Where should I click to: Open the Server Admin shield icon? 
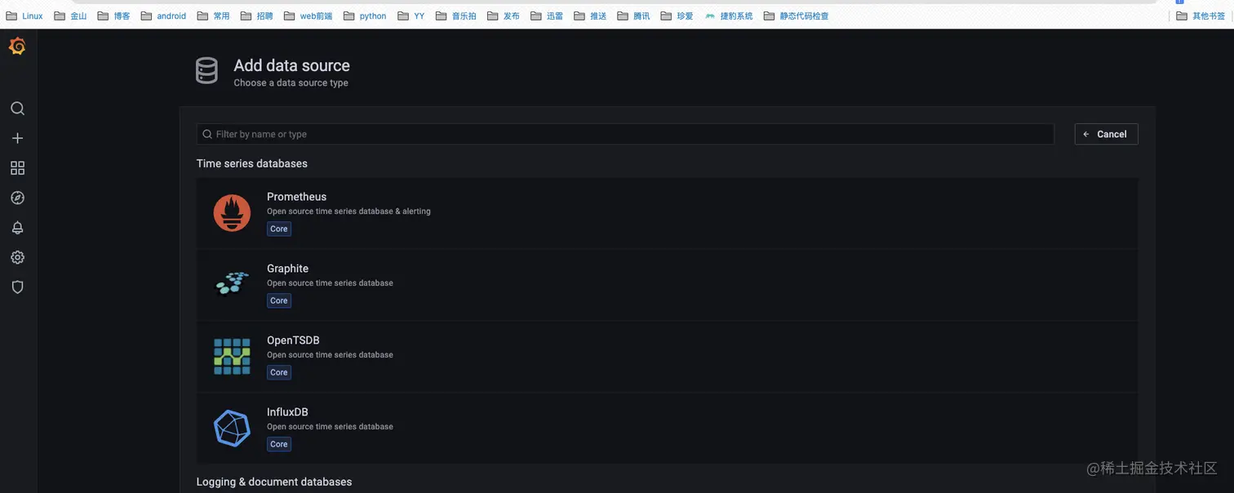click(x=17, y=287)
